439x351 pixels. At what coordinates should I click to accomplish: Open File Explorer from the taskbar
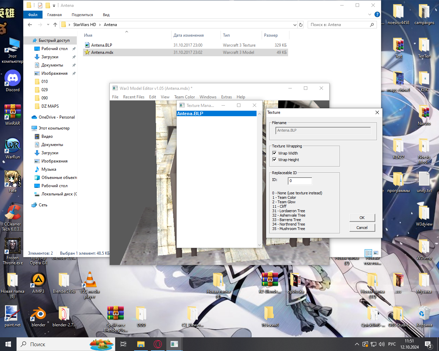click(x=141, y=344)
